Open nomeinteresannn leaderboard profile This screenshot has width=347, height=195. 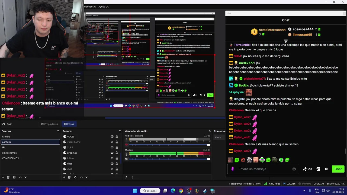coord(272,30)
